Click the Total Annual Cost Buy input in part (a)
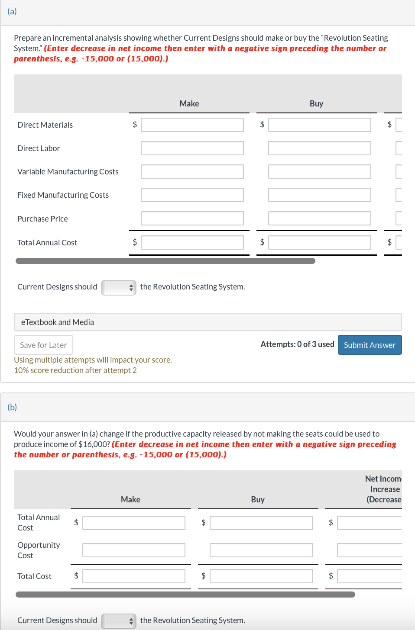This screenshot has height=630, width=415. [319, 242]
